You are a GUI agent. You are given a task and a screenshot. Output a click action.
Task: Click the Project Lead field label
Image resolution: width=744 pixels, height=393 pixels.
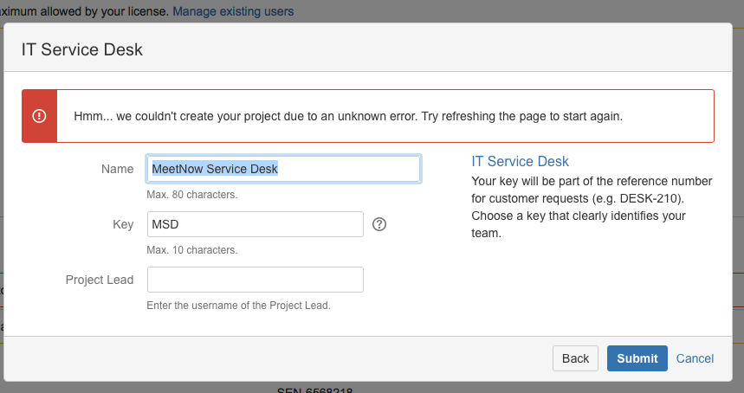coord(100,280)
